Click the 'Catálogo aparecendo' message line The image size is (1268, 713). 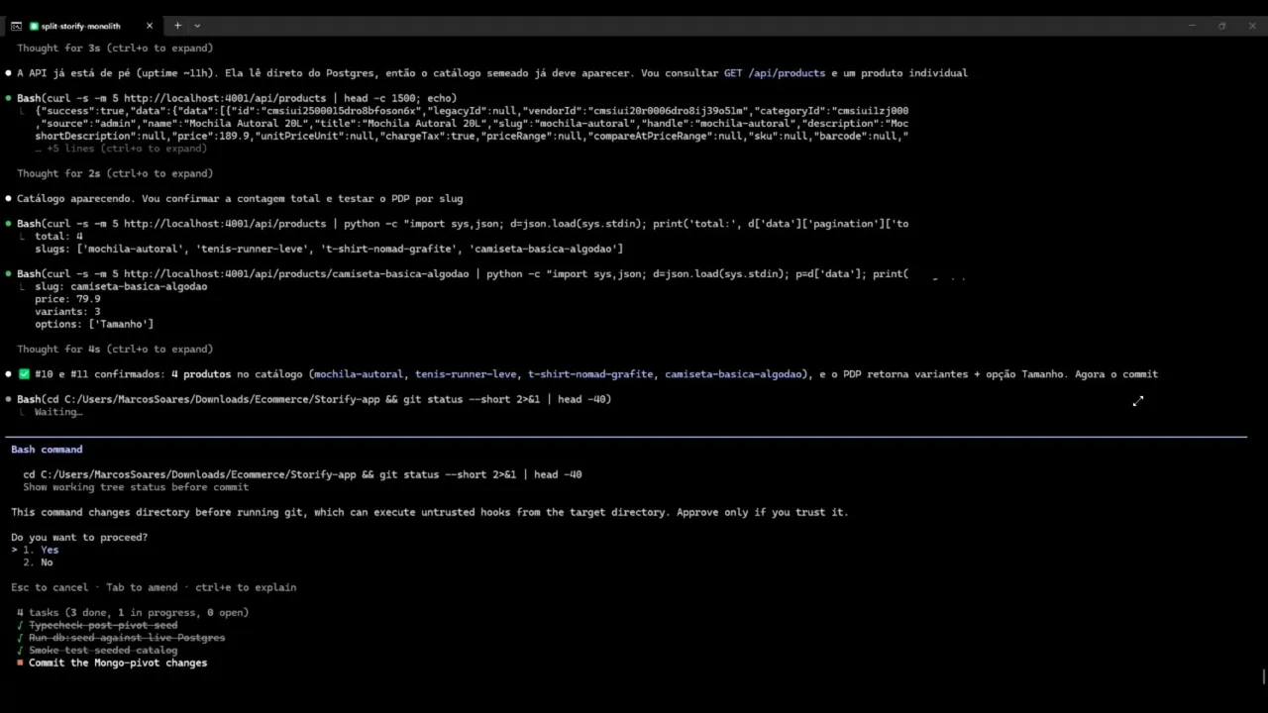point(240,198)
